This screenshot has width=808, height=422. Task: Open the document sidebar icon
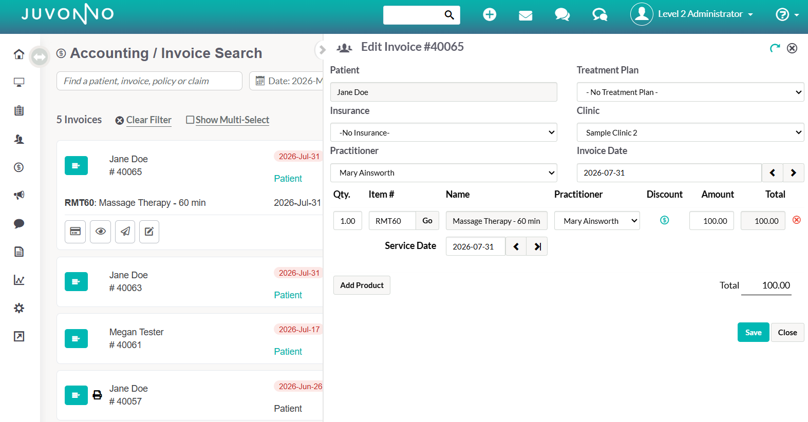[19, 252]
